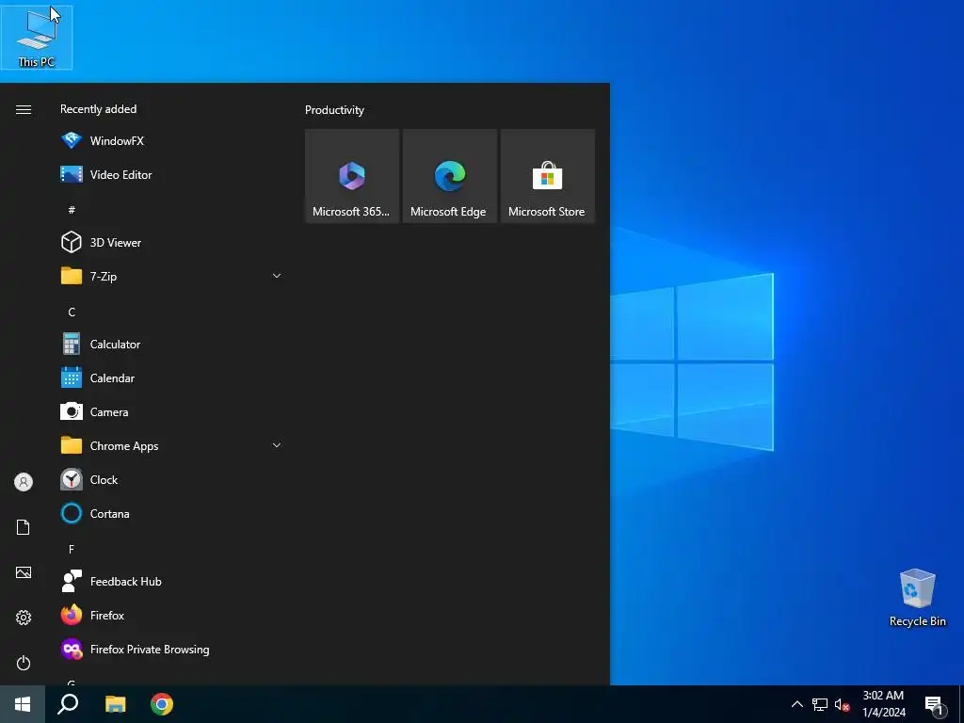964x723 pixels.
Task: Open Feedback Hub app
Action: [x=171, y=581]
